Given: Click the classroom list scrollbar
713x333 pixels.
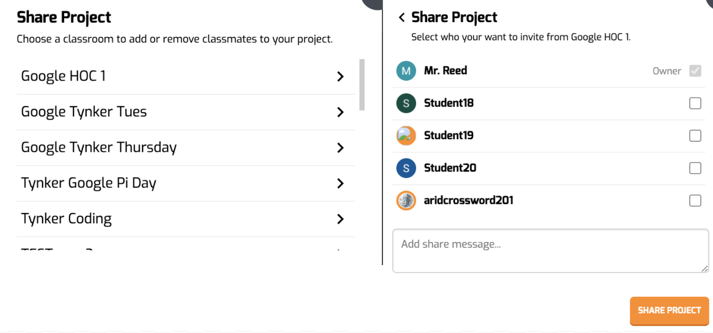Looking at the screenshot, I should click(362, 85).
